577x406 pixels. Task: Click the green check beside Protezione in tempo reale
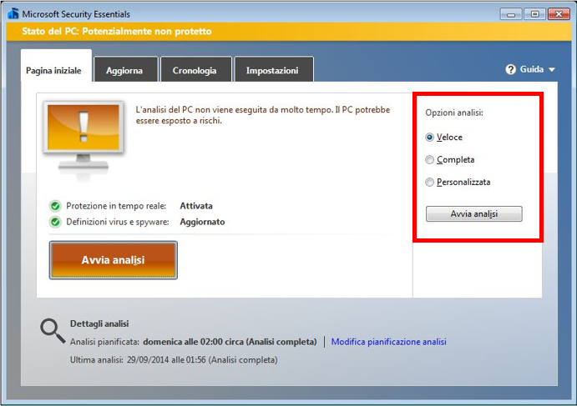coord(55,206)
